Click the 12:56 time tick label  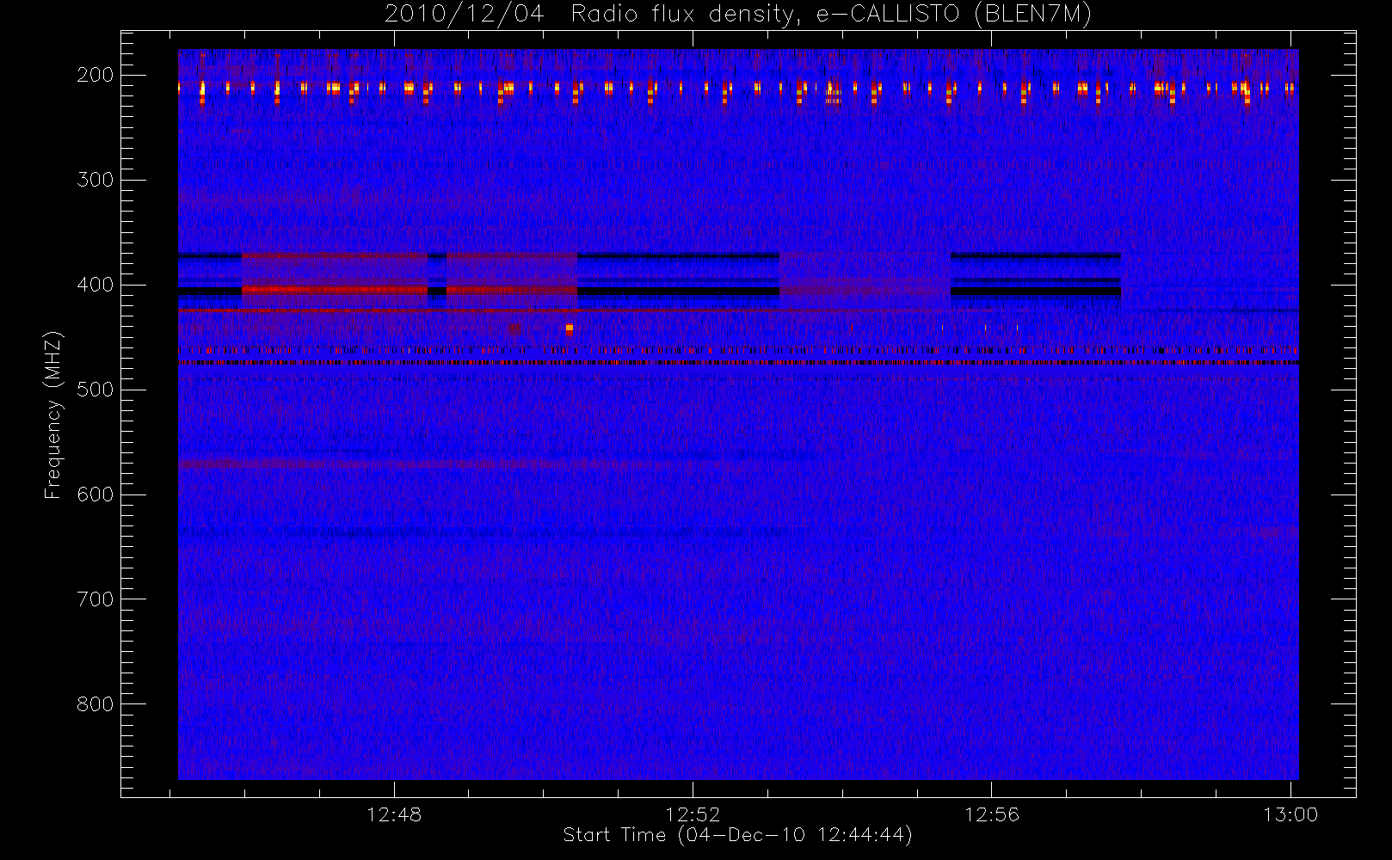[x=991, y=814]
